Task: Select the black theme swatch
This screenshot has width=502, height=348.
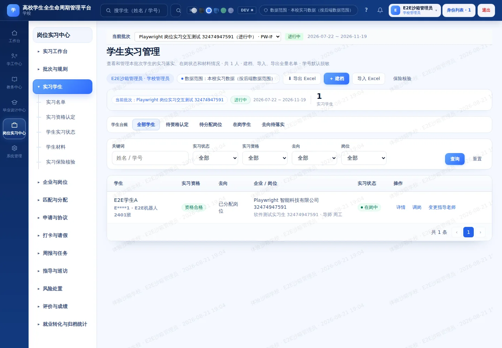Action: [201, 10]
